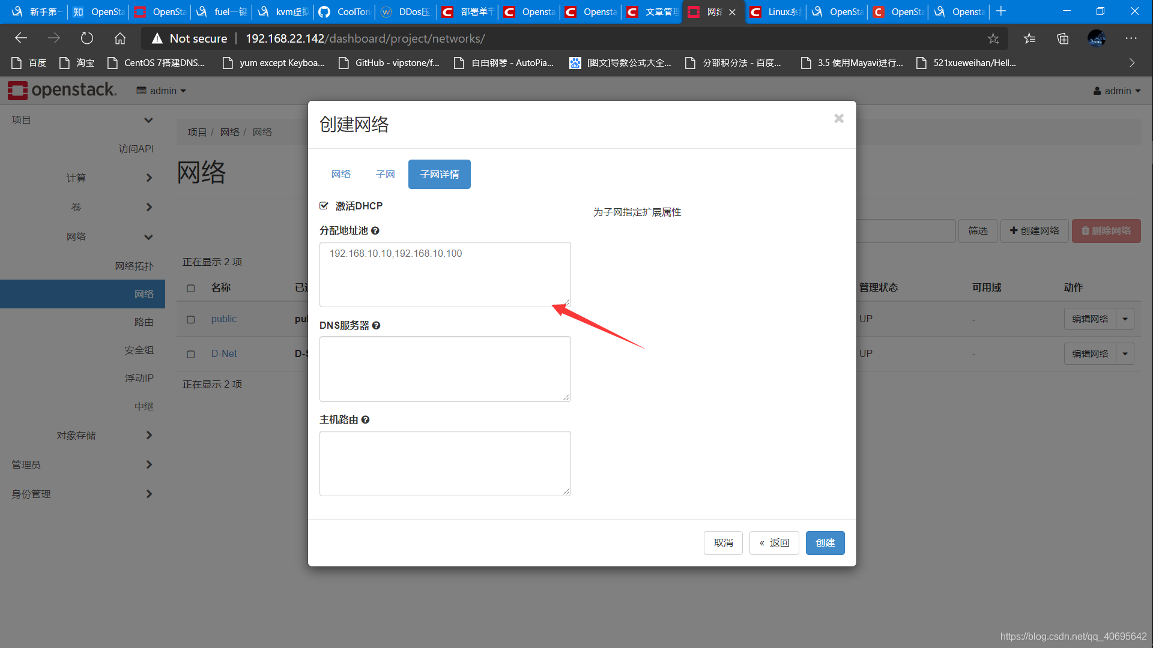Switch to the CoolTon GitHub browser tab
Viewport: 1153px width, 648px height.
pyautogui.click(x=345, y=11)
